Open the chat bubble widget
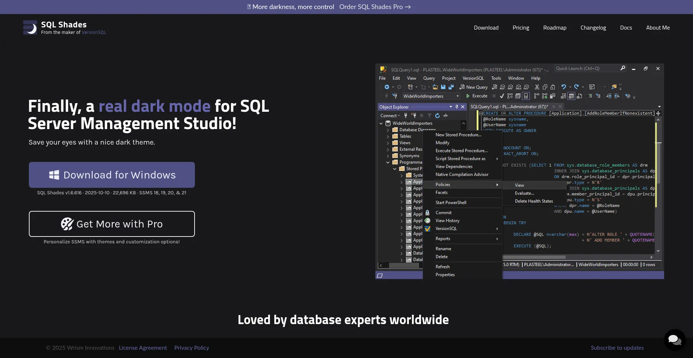 [674, 340]
